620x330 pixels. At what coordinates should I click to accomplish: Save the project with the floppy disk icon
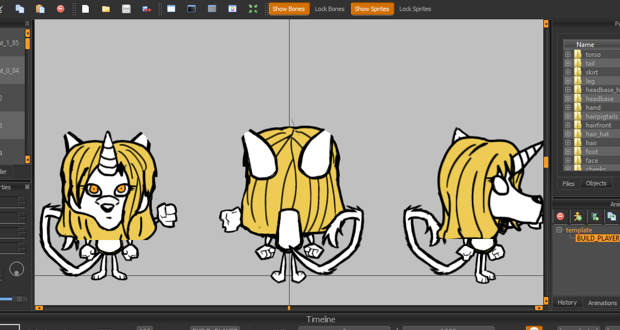click(x=126, y=9)
